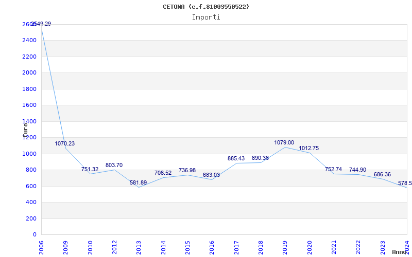Click the x-axis year 2010
412x257 pixels.
(x=90, y=247)
